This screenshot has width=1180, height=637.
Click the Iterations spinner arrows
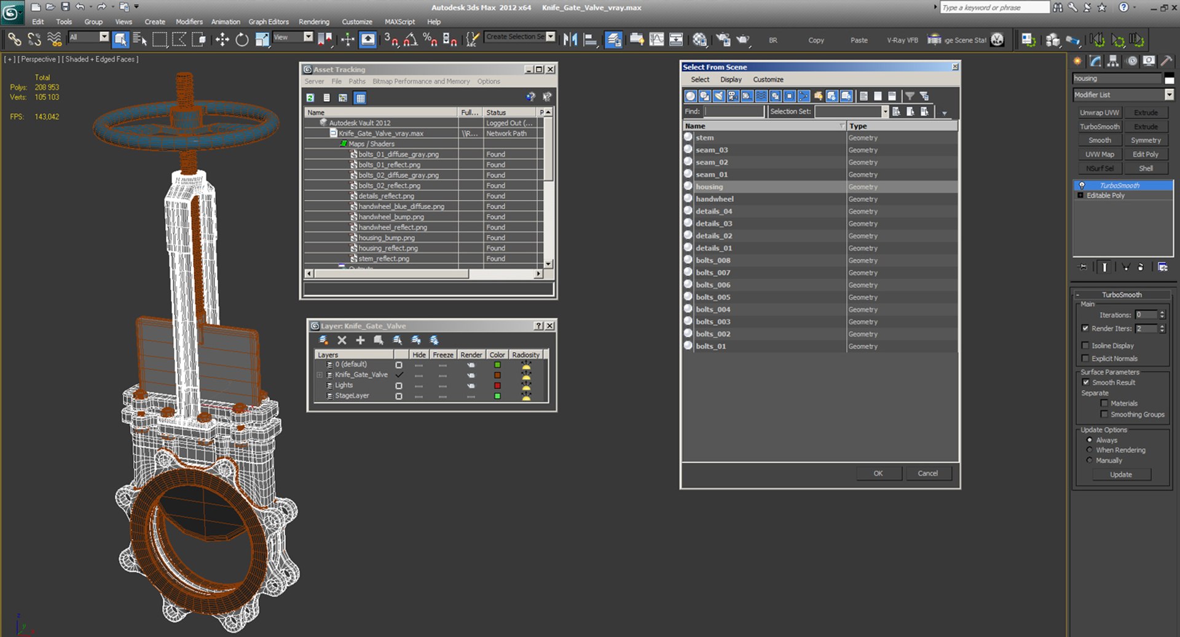(1162, 315)
